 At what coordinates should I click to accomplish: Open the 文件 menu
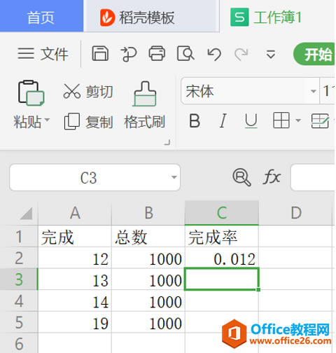(43, 54)
